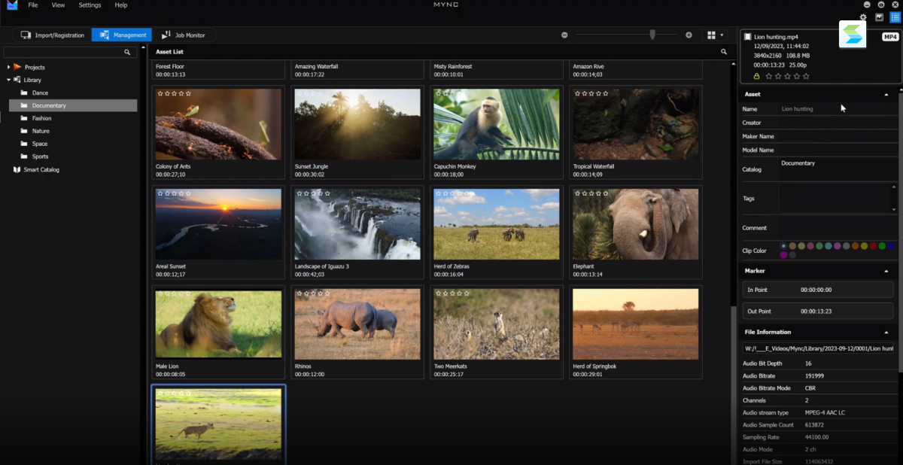Click the preview panel icon beside the gear
The height and width of the screenshot is (465, 903).
coord(879,17)
